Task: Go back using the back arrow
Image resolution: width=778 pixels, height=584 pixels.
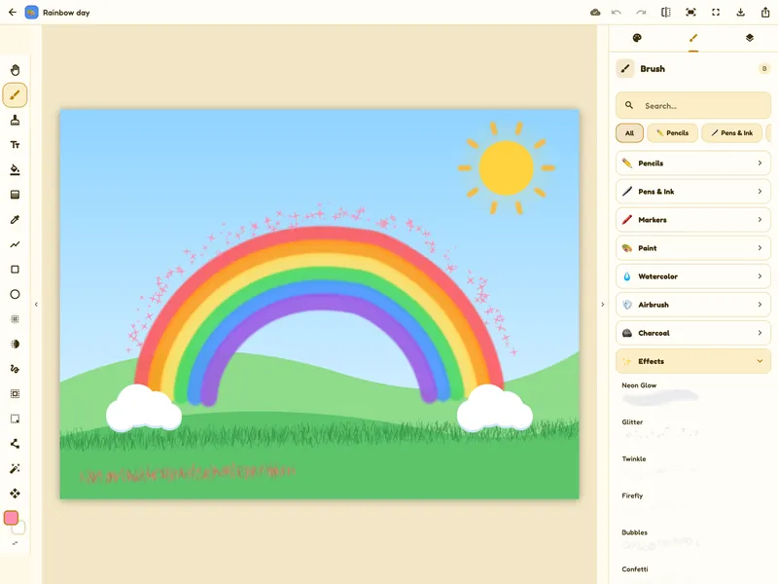Action: [13, 13]
